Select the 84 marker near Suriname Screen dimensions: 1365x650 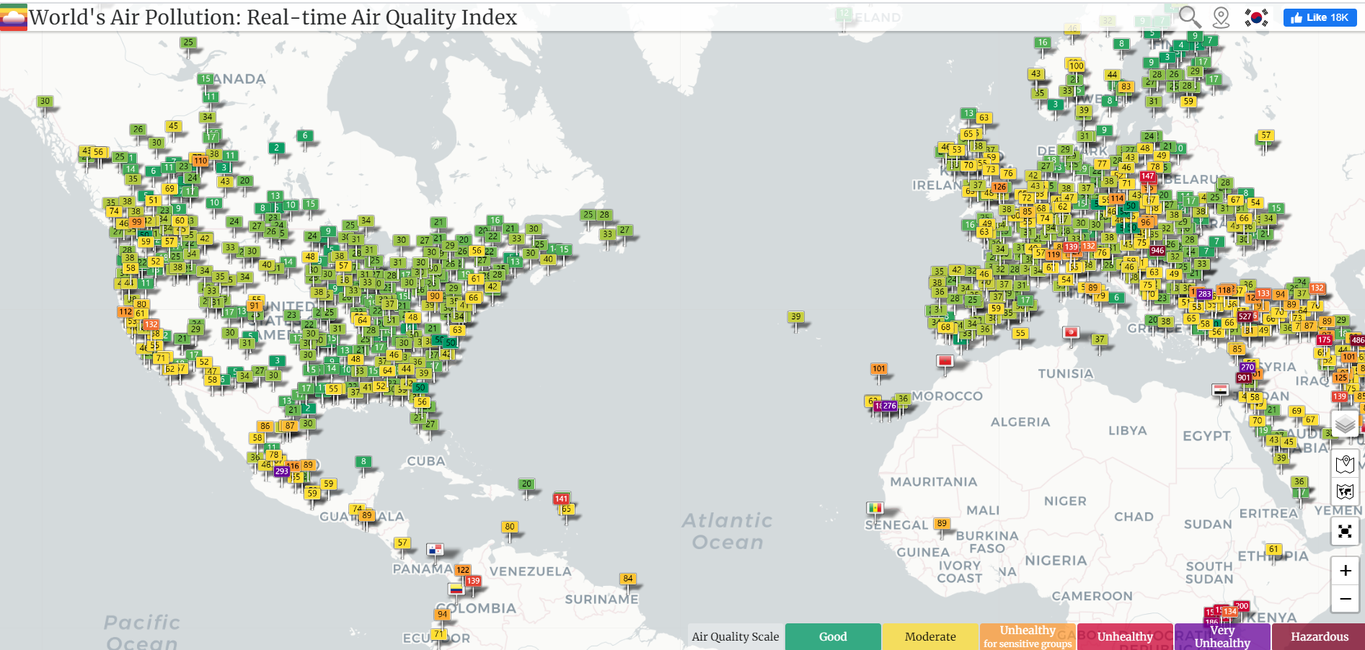(x=628, y=578)
